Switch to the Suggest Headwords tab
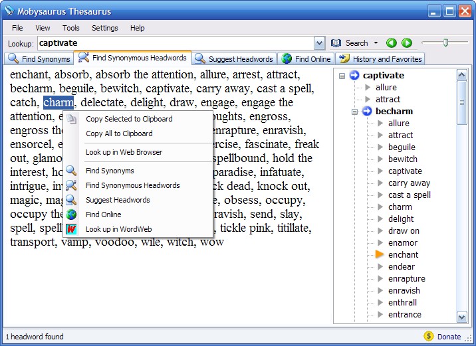The image size is (476, 346). click(x=234, y=58)
